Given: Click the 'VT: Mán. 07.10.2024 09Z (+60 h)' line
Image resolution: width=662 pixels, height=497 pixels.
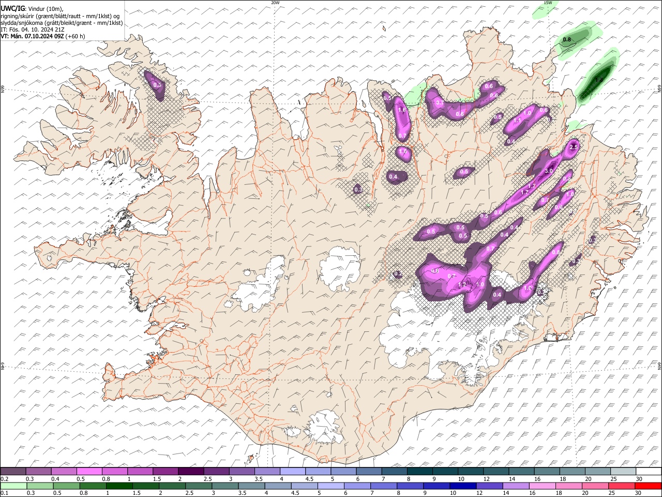Looking at the screenshot, I should pyautogui.click(x=43, y=36).
